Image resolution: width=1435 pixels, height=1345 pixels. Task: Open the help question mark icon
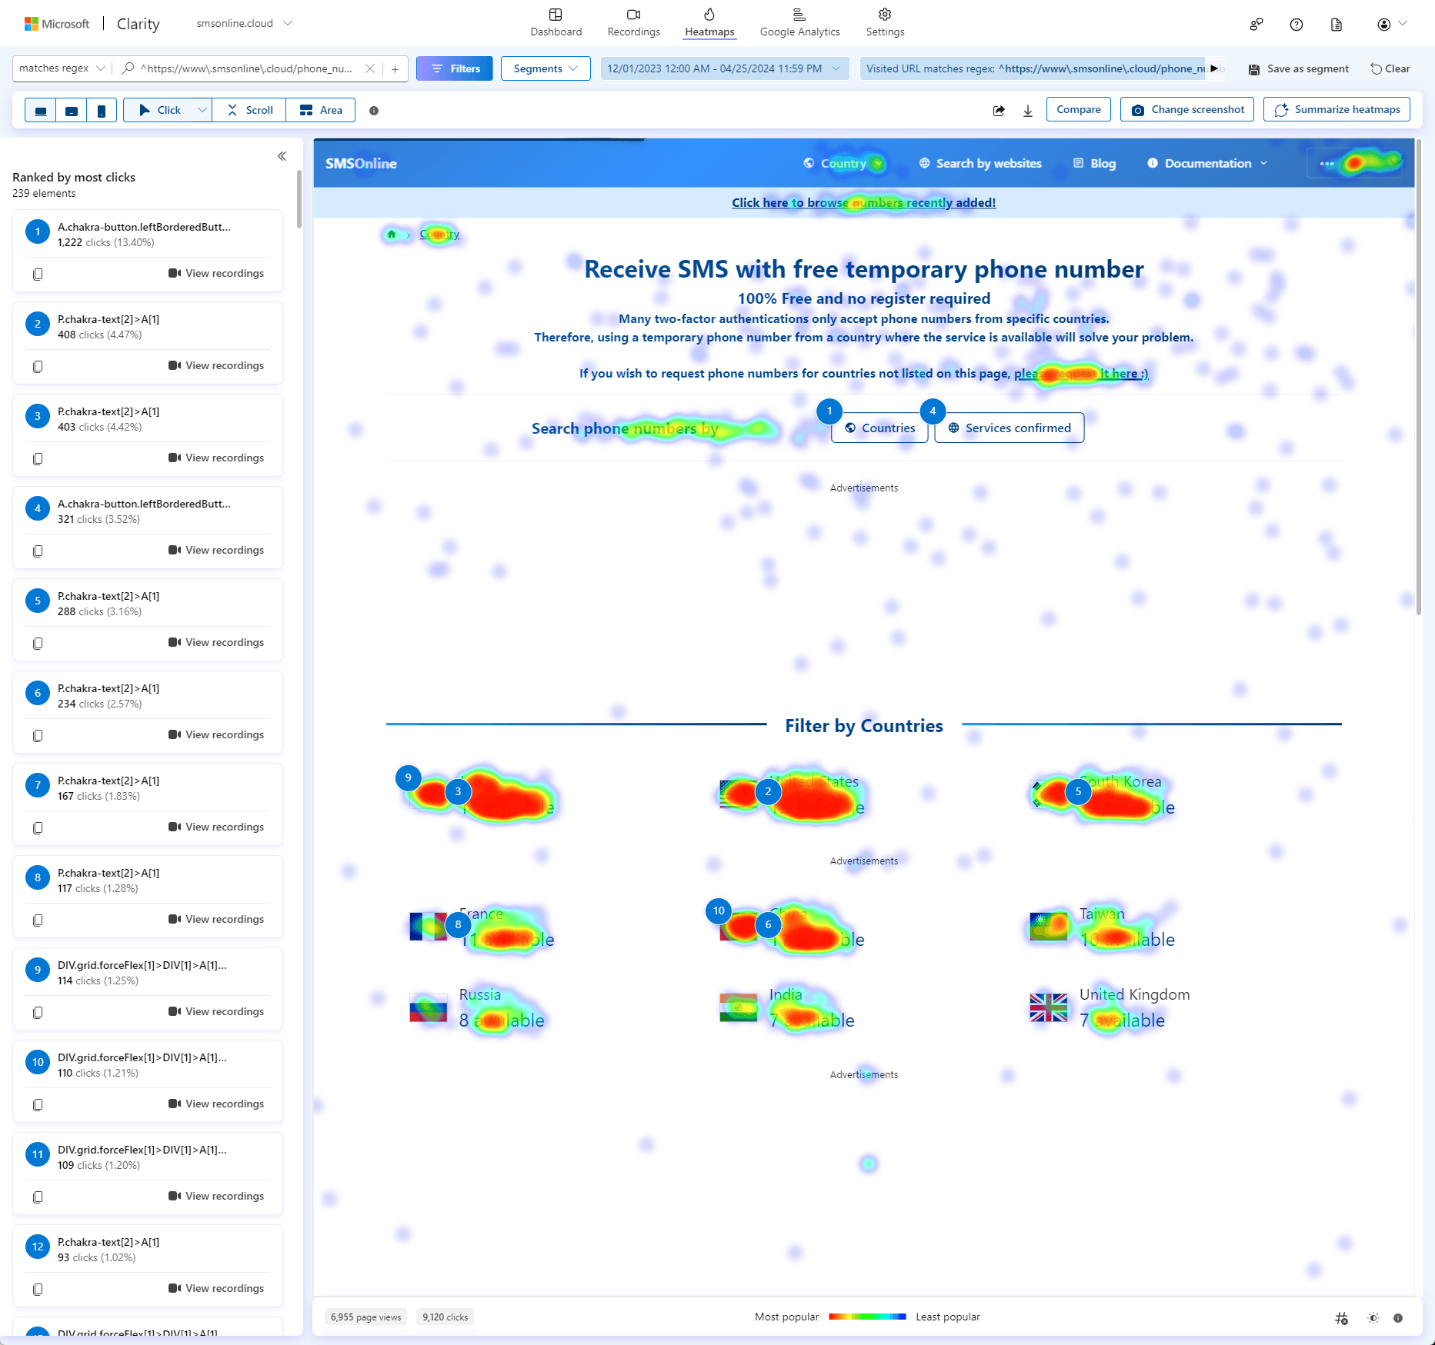click(x=1297, y=25)
